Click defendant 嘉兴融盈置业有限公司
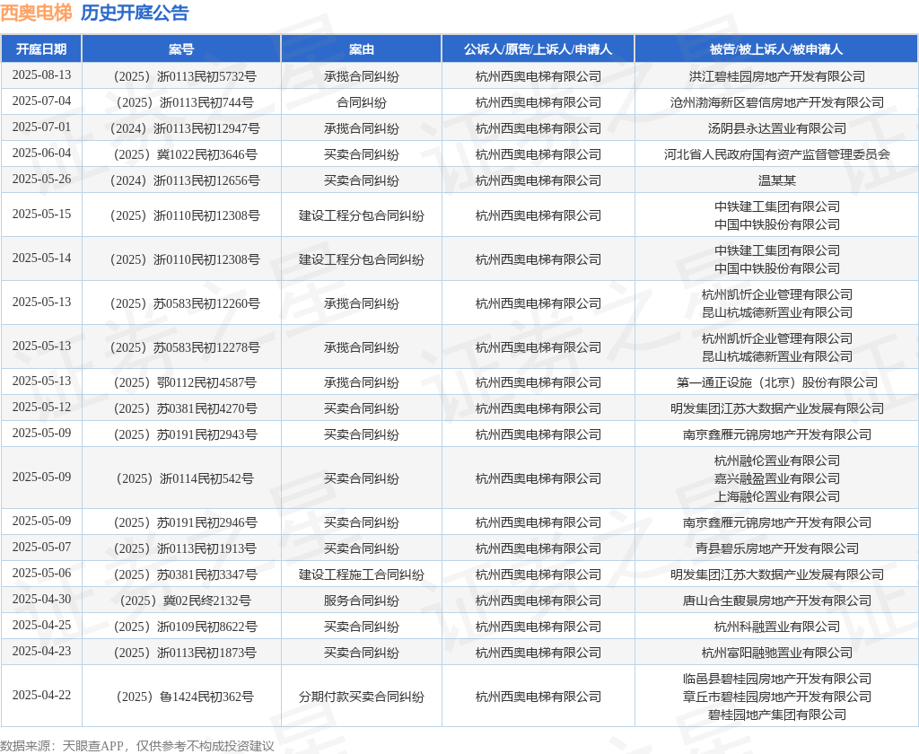The width and height of the screenshot is (919, 754). (x=776, y=478)
